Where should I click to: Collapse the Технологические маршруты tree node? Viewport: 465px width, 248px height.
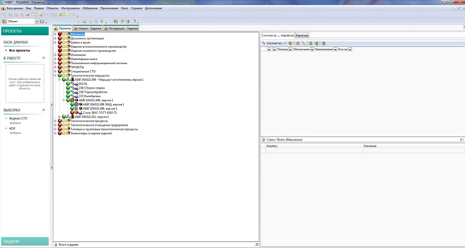coord(55,75)
